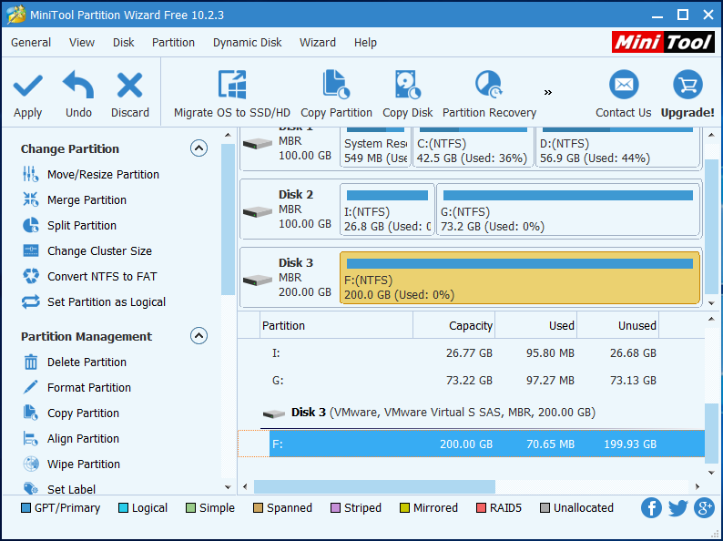Click the sidebar vertical scrollbar thumb

click(228, 219)
